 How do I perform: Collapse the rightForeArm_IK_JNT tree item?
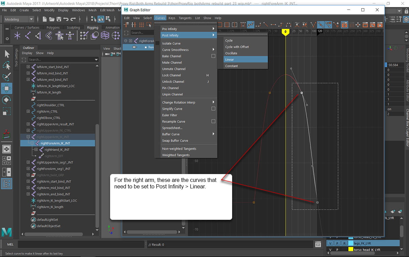(x=32, y=143)
